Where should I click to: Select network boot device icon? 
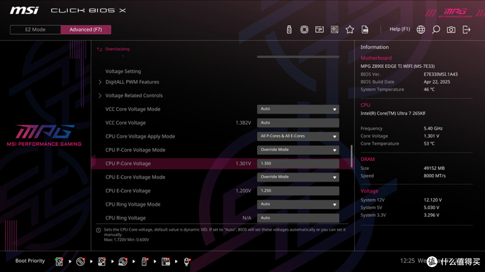point(187,262)
